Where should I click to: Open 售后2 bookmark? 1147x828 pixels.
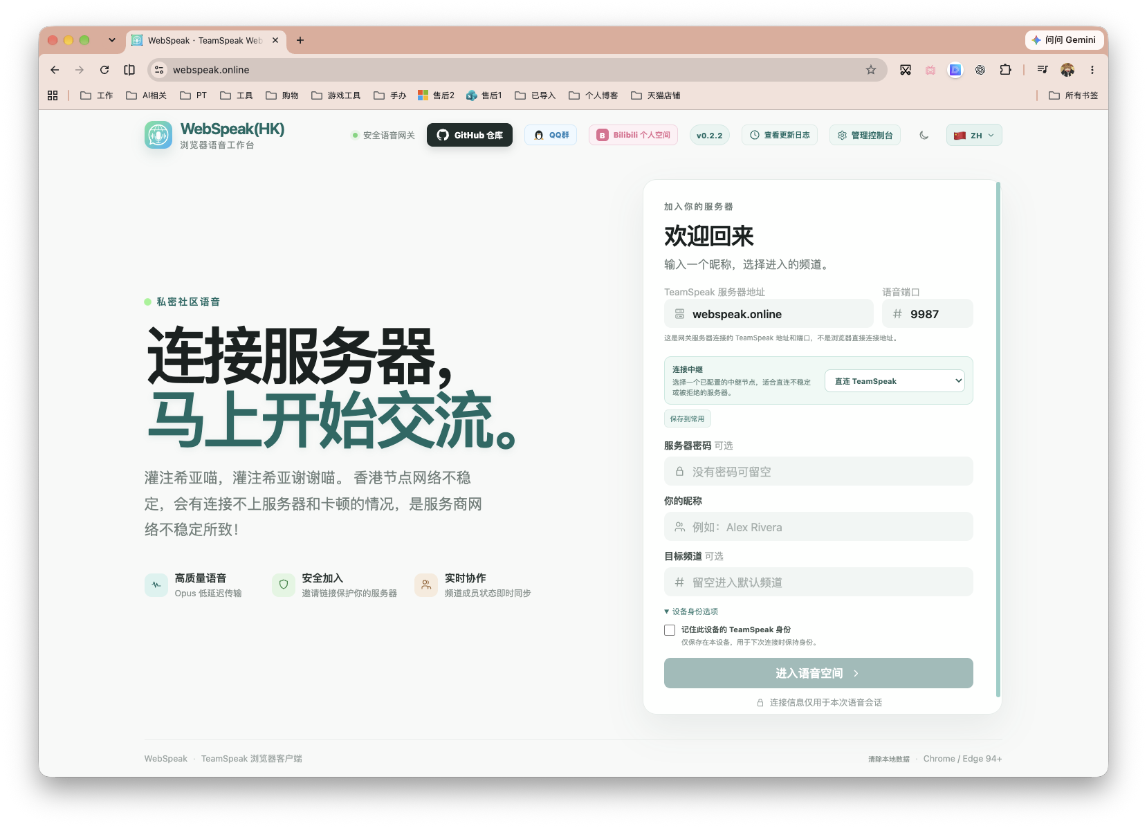point(437,95)
